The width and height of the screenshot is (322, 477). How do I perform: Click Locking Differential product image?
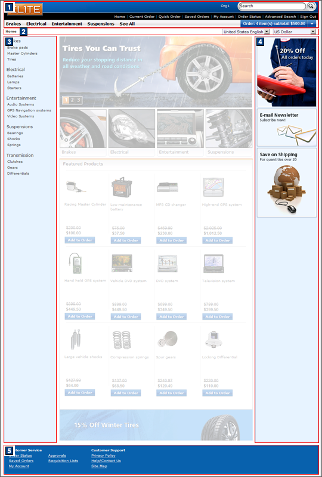tap(213, 339)
